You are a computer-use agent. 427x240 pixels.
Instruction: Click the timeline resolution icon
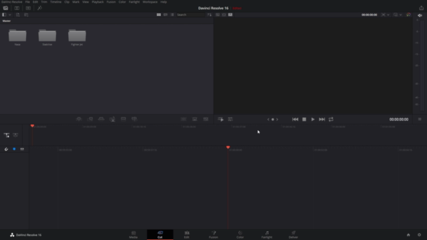point(383,15)
